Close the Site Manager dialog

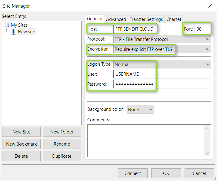coord(210,6)
